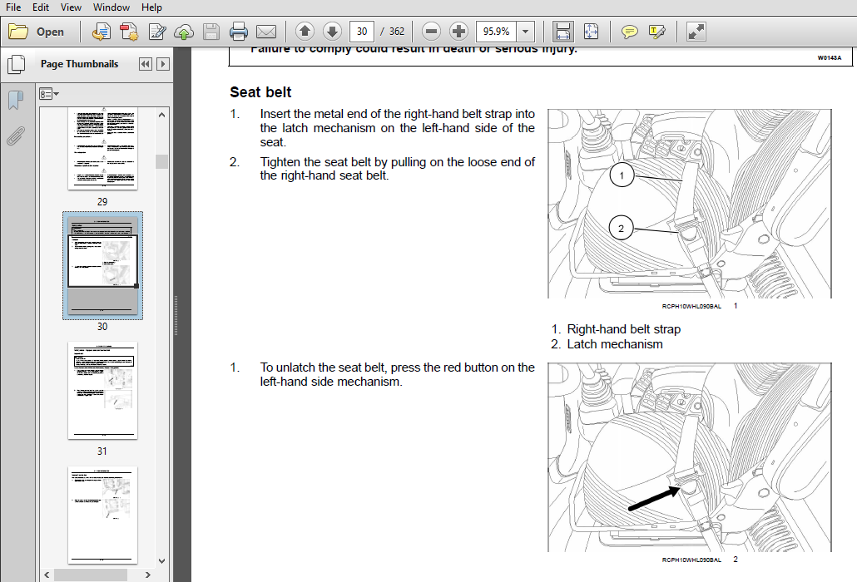The width and height of the screenshot is (857, 582).
Task: Open the Bookmarks panel icon
Action: pos(16,101)
